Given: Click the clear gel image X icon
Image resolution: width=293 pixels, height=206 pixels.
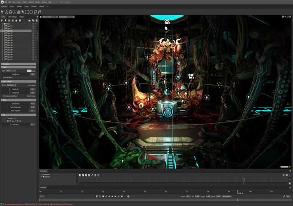Looking at the screenshot, I should (21, 121).
